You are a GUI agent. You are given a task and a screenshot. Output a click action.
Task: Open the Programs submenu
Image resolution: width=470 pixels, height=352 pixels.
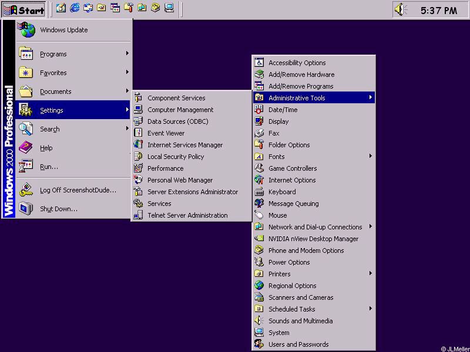coord(74,54)
